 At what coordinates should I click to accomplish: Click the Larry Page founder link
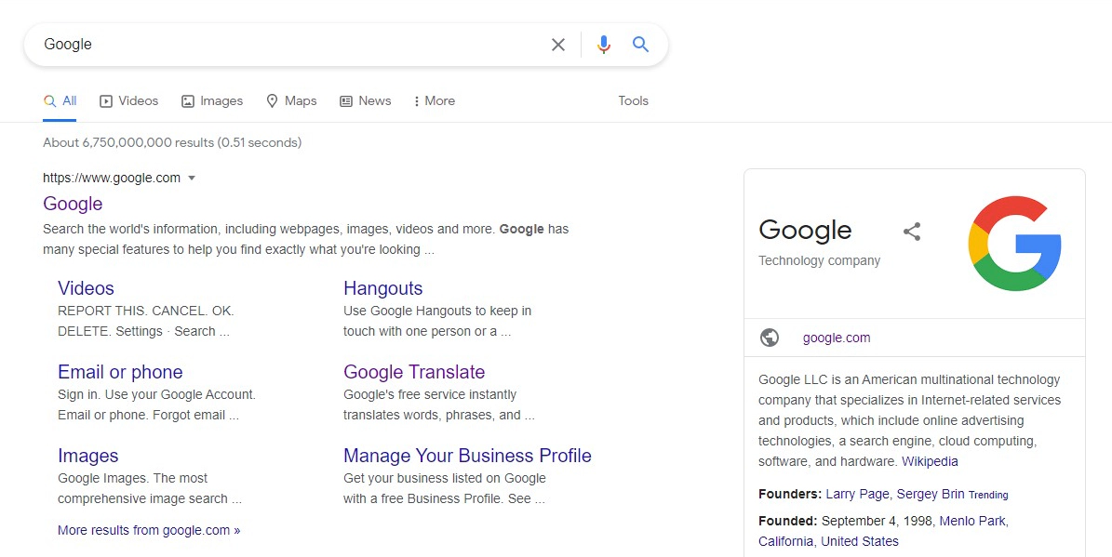pos(857,494)
